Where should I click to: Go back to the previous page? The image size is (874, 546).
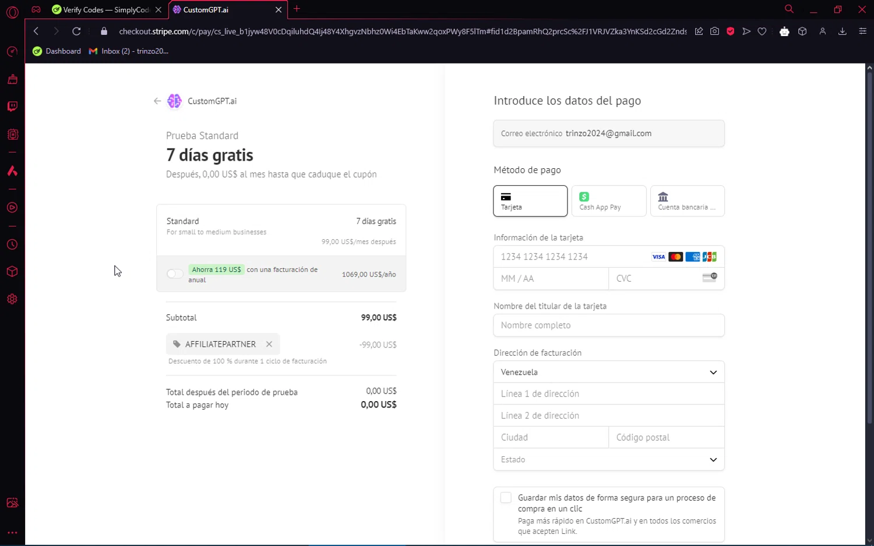36,31
